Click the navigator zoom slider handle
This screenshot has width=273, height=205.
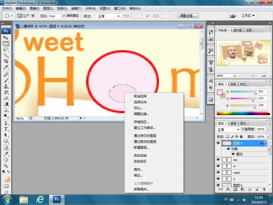pos(253,76)
